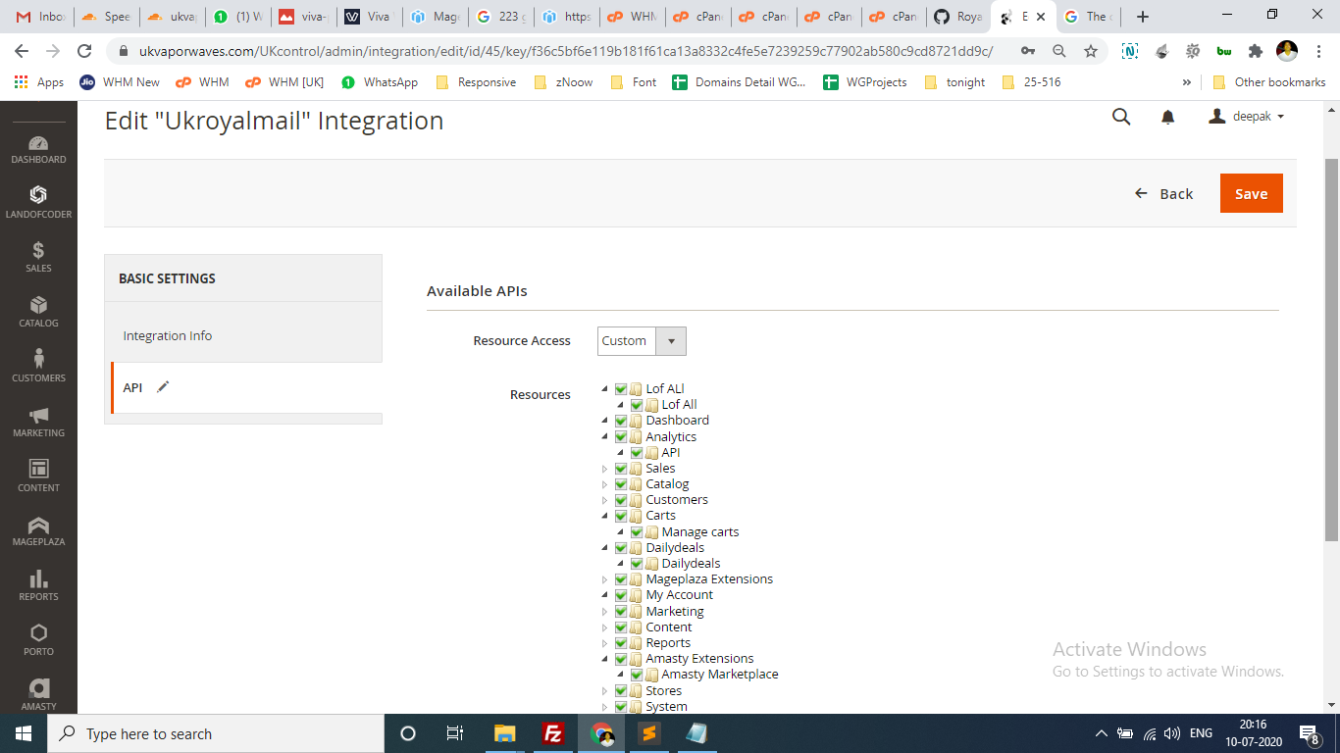1340x753 pixels.
Task: Open the WhatsApp bookmark
Action: (380, 82)
